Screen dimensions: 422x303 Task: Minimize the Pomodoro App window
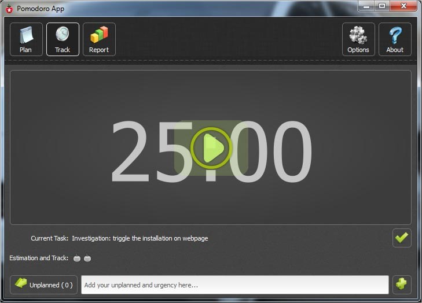366,6
